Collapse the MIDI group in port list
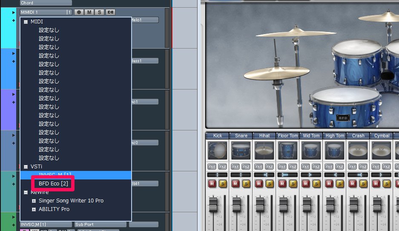The height and width of the screenshot is (231, 399). tap(26, 22)
